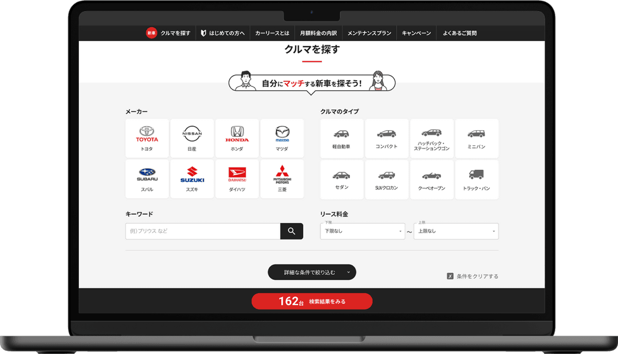Open はじめての方へ in the navigation

[227, 33]
